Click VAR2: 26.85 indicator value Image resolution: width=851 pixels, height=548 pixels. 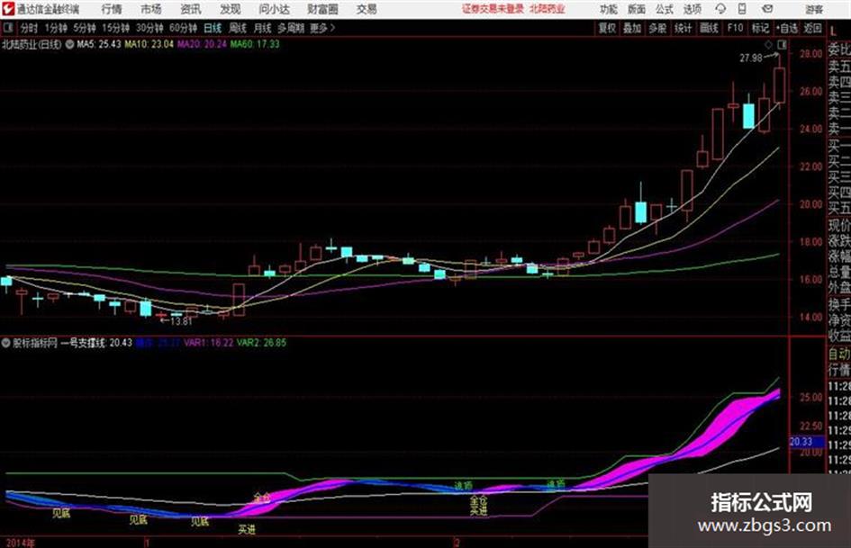261,343
